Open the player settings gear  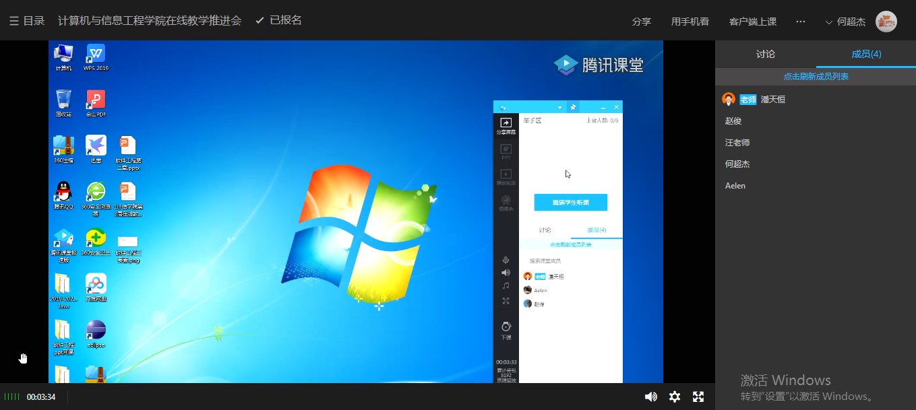pyautogui.click(x=675, y=397)
